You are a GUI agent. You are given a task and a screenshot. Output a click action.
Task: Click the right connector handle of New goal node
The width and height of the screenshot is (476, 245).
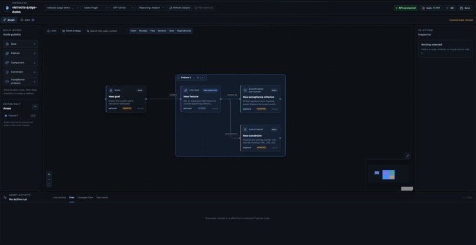[x=146, y=99]
